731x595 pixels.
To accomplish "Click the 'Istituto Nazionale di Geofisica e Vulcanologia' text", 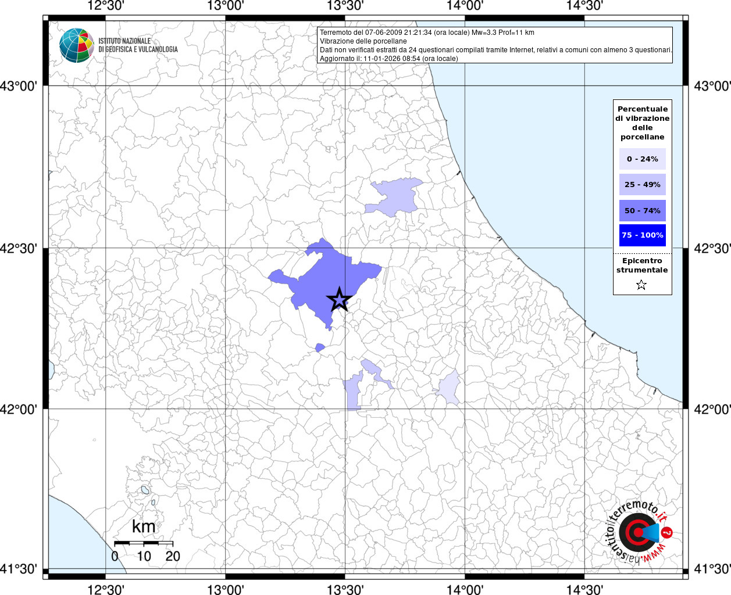I will pos(138,45).
